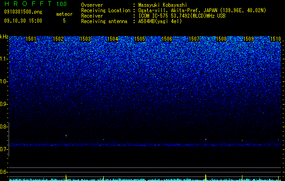The image size is (285, 181).
Task: Select the 1505 time marker label
Action: (x=140, y=39)
